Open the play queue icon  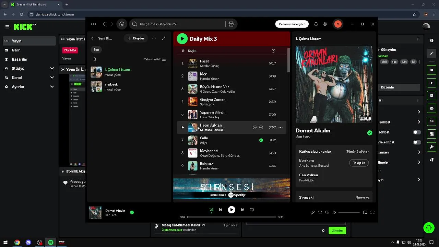click(320, 212)
